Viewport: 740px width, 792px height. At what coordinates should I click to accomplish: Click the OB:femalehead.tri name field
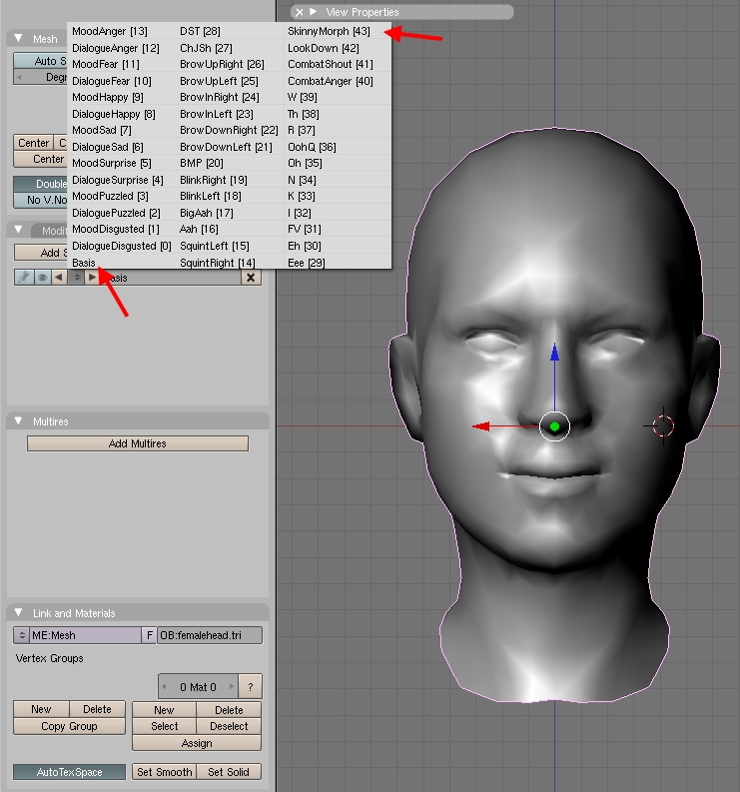click(210, 635)
